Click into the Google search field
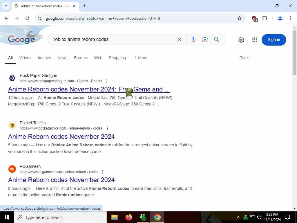Image resolution: width=297 pixels, height=223 pixels. [x=114, y=39]
